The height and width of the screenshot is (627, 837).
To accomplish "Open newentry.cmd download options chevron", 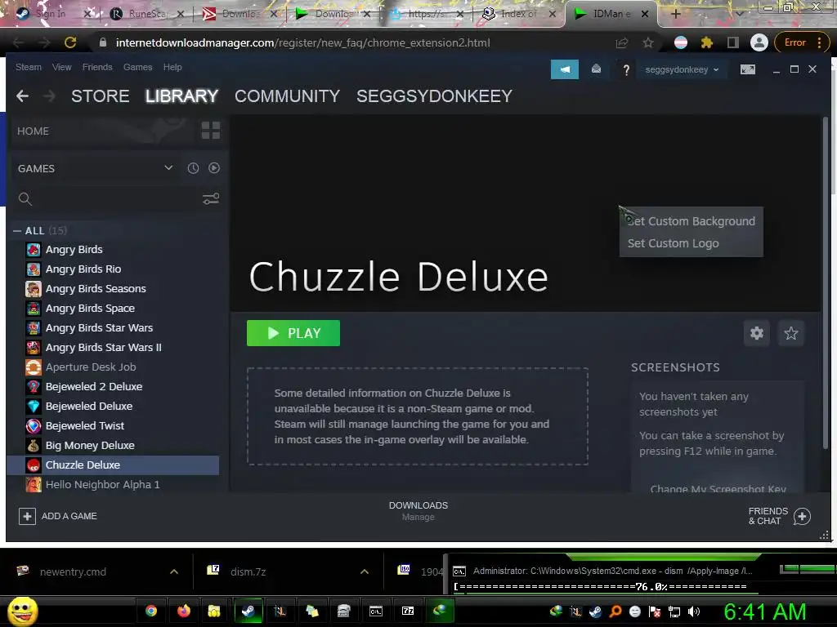I will [174, 571].
